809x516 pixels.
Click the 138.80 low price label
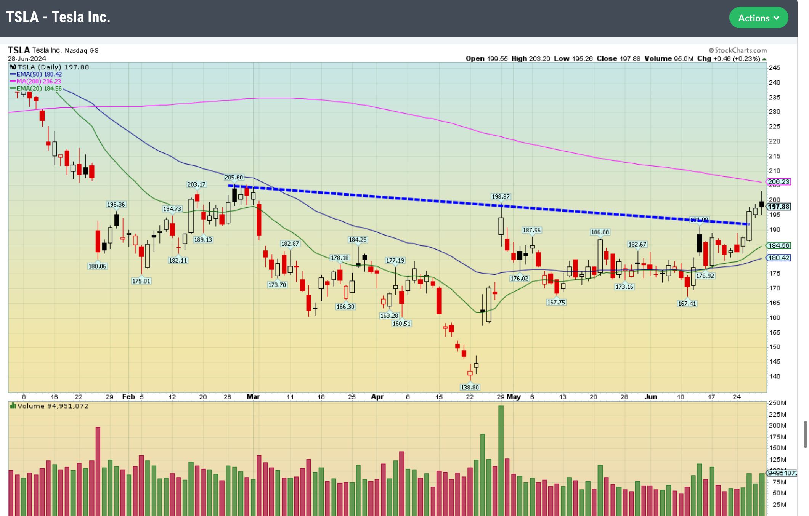[x=470, y=387]
